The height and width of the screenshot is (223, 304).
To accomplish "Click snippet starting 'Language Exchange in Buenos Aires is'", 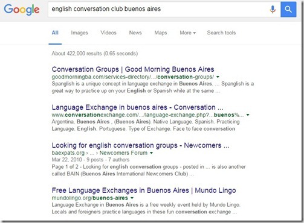I will coord(146,209).
